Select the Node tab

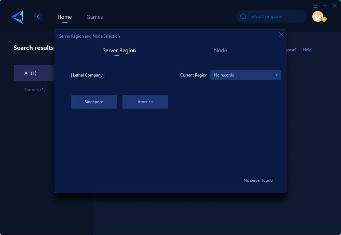point(221,51)
